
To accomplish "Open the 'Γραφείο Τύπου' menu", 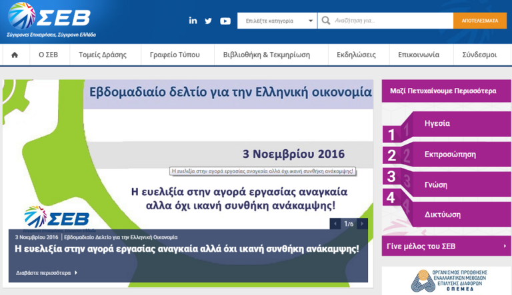I will (175, 55).
